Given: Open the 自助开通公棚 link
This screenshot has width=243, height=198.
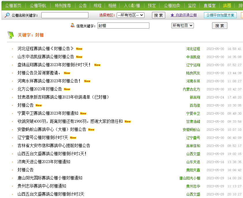Looking at the screenshot, I should point(186,15).
